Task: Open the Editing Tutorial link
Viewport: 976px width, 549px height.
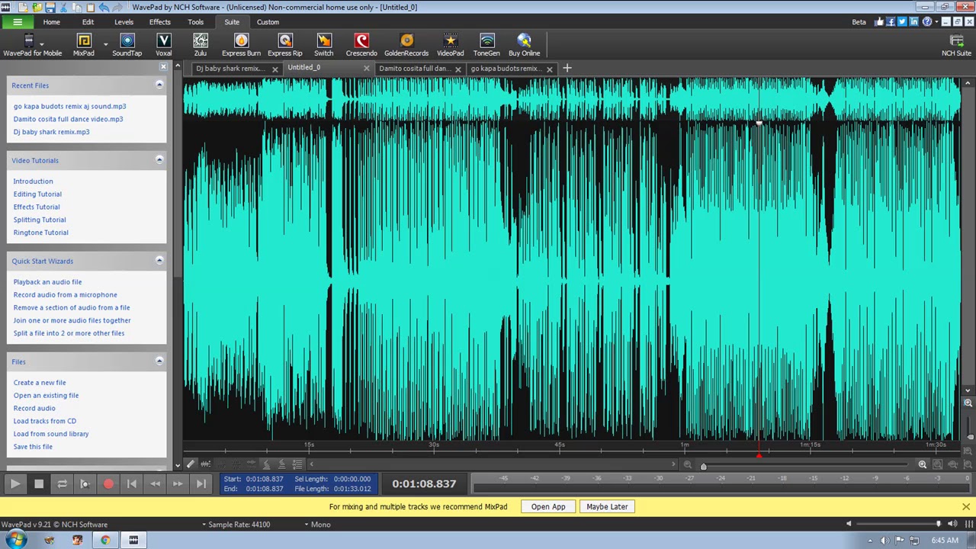Action: (x=37, y=194)
